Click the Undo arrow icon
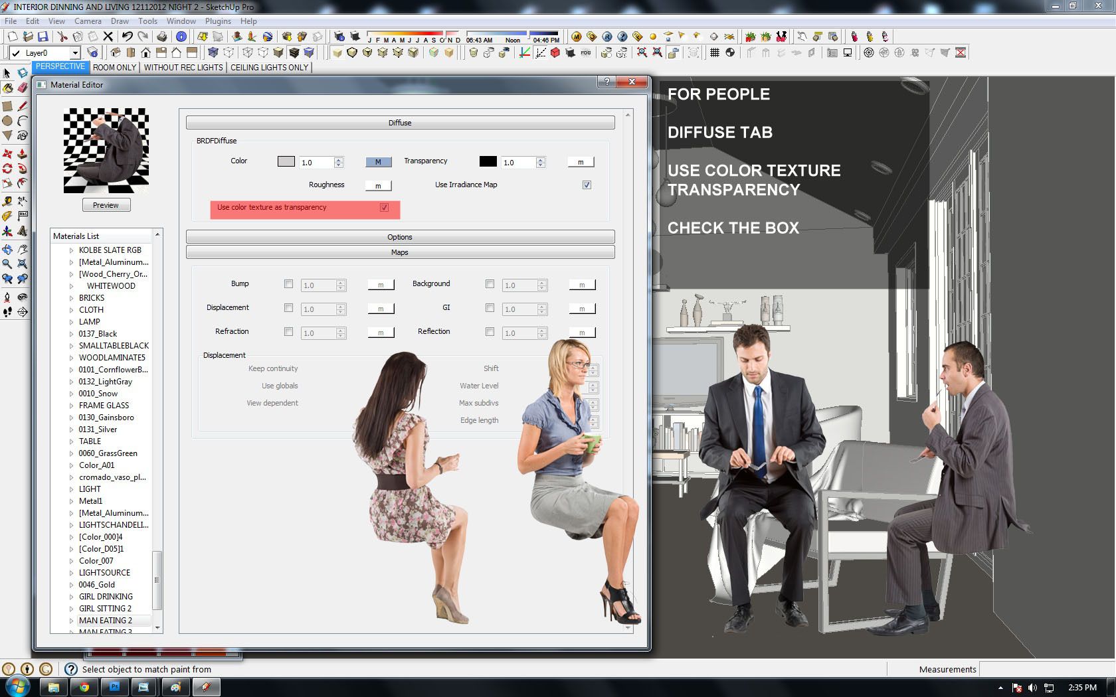This screenshot has height=697, width=1116. pos(127,37)
